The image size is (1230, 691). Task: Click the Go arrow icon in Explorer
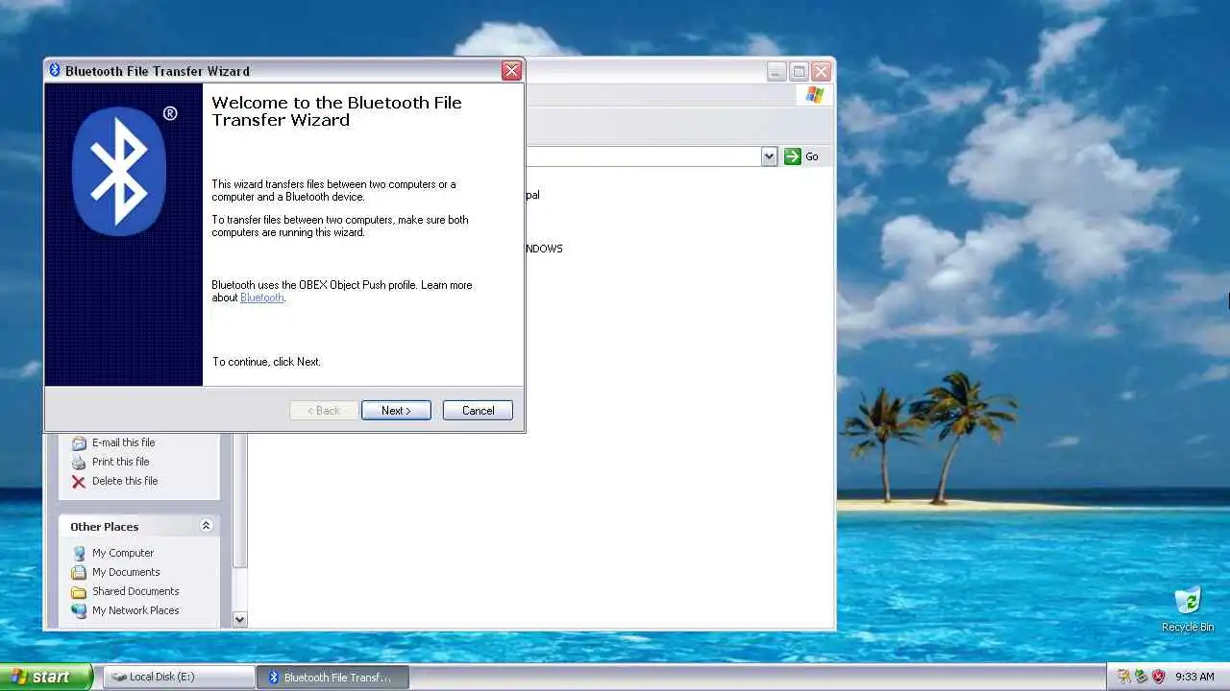793,156
